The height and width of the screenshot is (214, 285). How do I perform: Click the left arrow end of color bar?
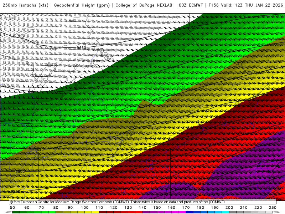[x=9, y=212]
